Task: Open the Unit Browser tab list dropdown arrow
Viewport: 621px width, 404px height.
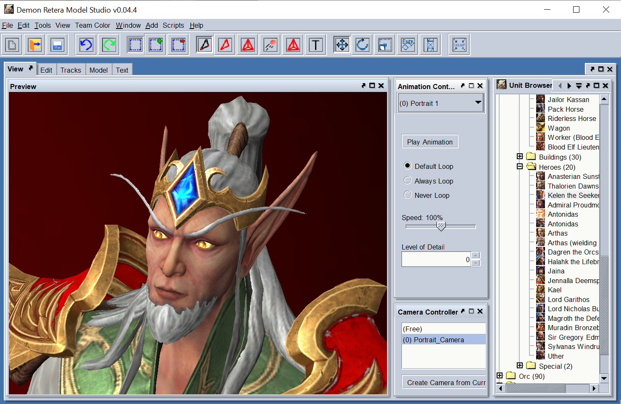Action: (579, 86)
